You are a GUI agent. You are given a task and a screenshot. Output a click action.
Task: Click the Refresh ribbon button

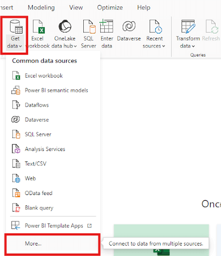coord(211,31)
